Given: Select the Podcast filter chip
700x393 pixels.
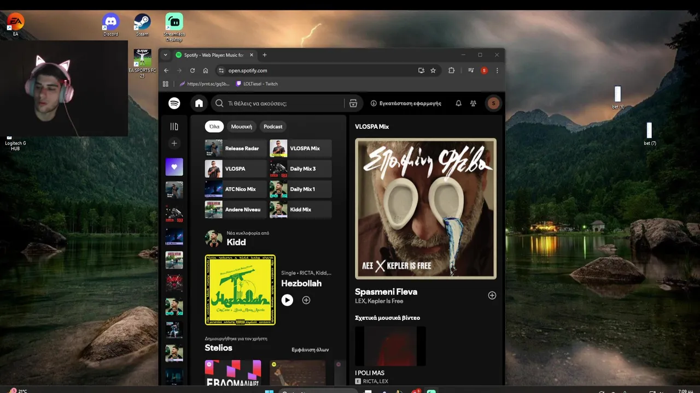Looking at the screenshot, I should (273, 127).
